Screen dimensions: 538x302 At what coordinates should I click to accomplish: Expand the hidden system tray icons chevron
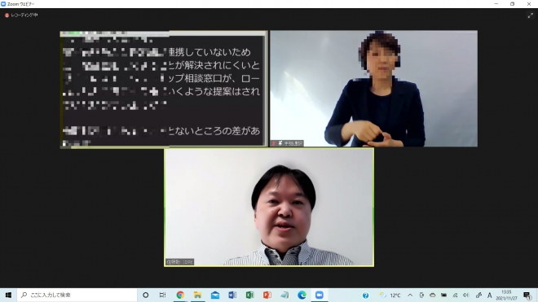pyautogui.click(x=410, y=295)
